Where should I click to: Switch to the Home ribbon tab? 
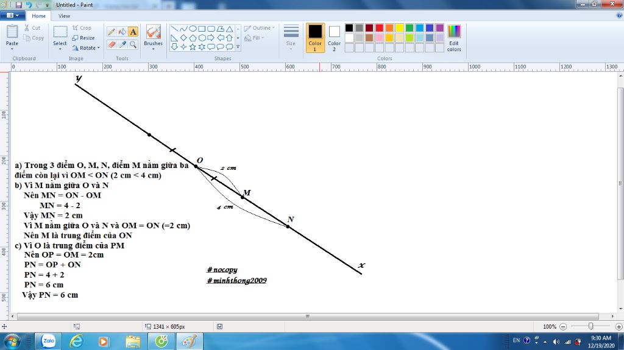pos(38,16)
